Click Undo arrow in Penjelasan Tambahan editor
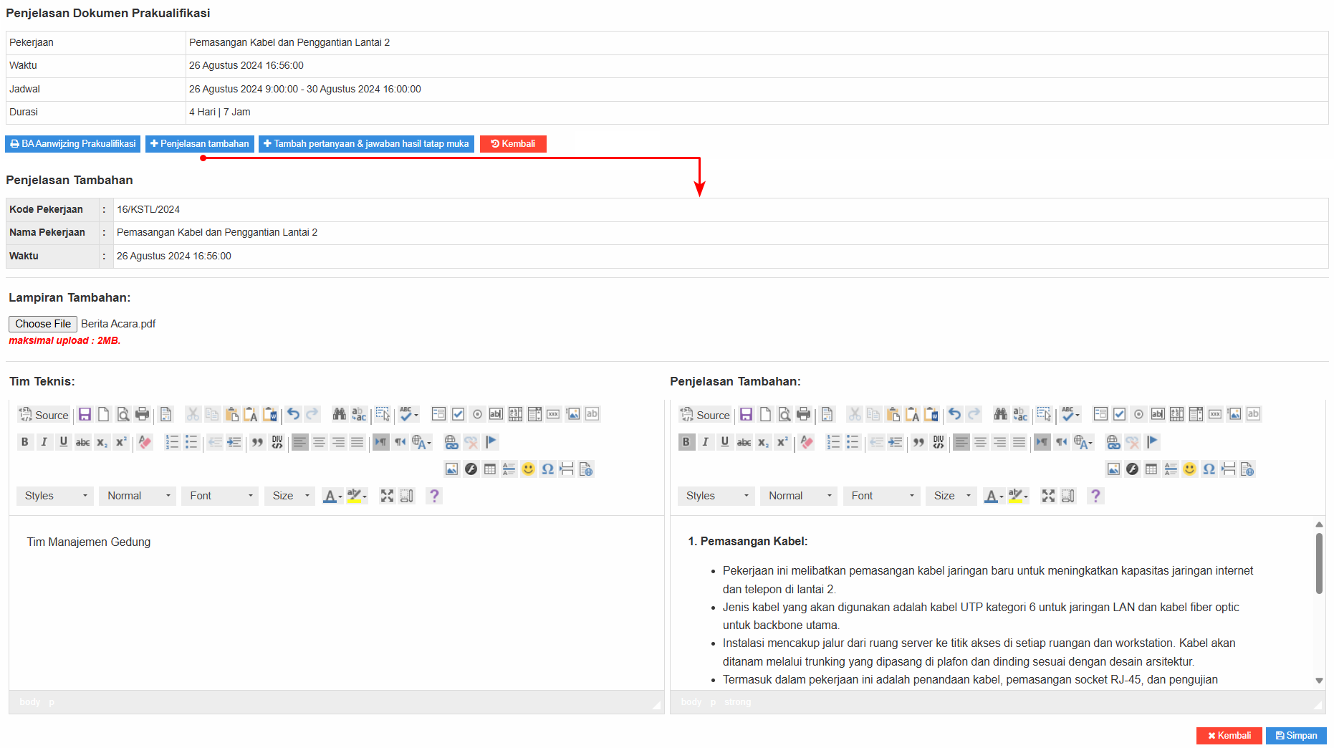 pyautogui.click(x=954, y=414)
